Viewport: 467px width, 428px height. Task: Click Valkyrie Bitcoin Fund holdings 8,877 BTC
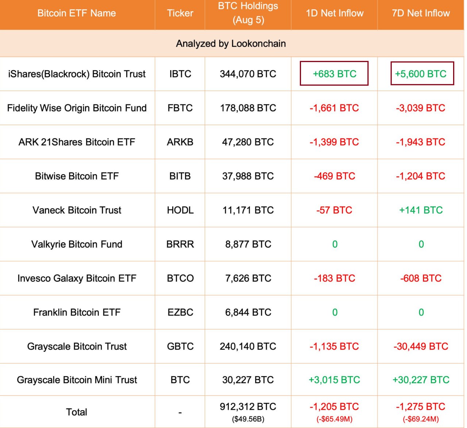[x=248, y=244]
